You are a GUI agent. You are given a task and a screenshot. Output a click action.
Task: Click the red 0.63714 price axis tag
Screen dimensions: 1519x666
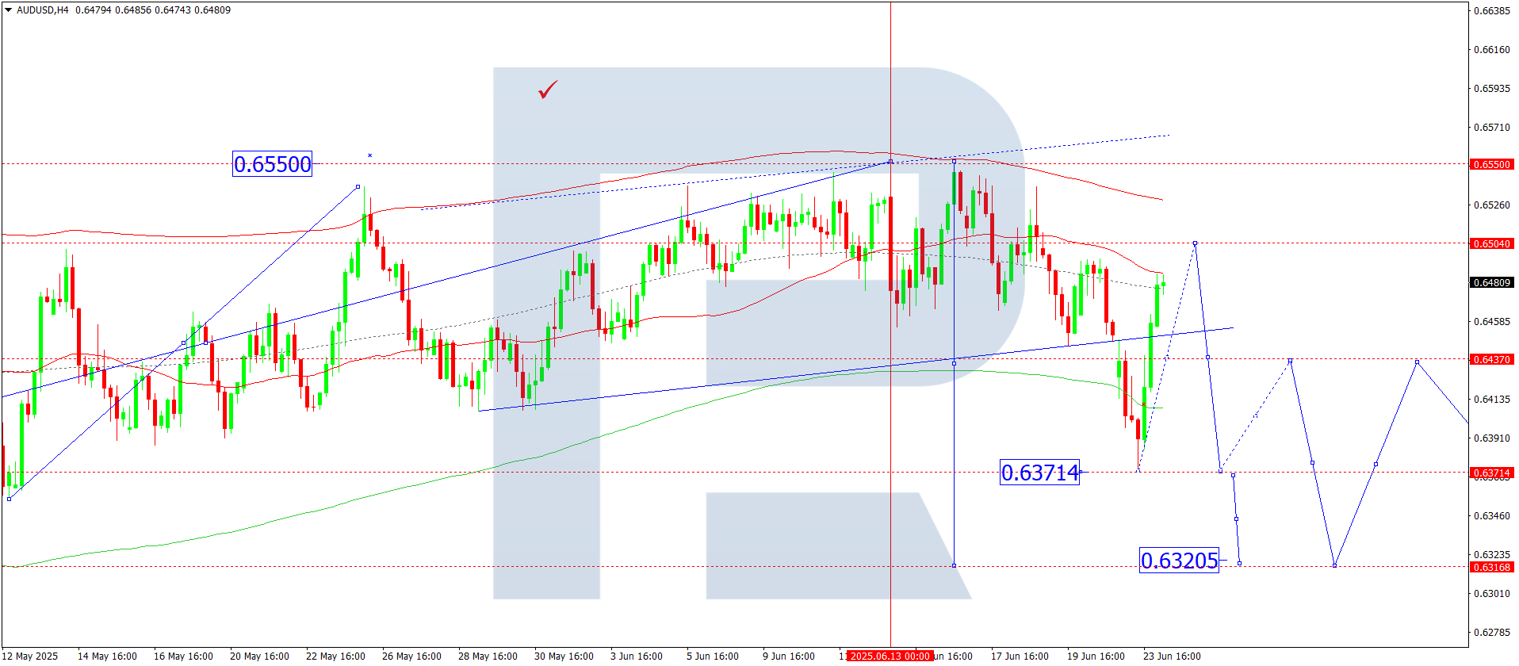1492,473
